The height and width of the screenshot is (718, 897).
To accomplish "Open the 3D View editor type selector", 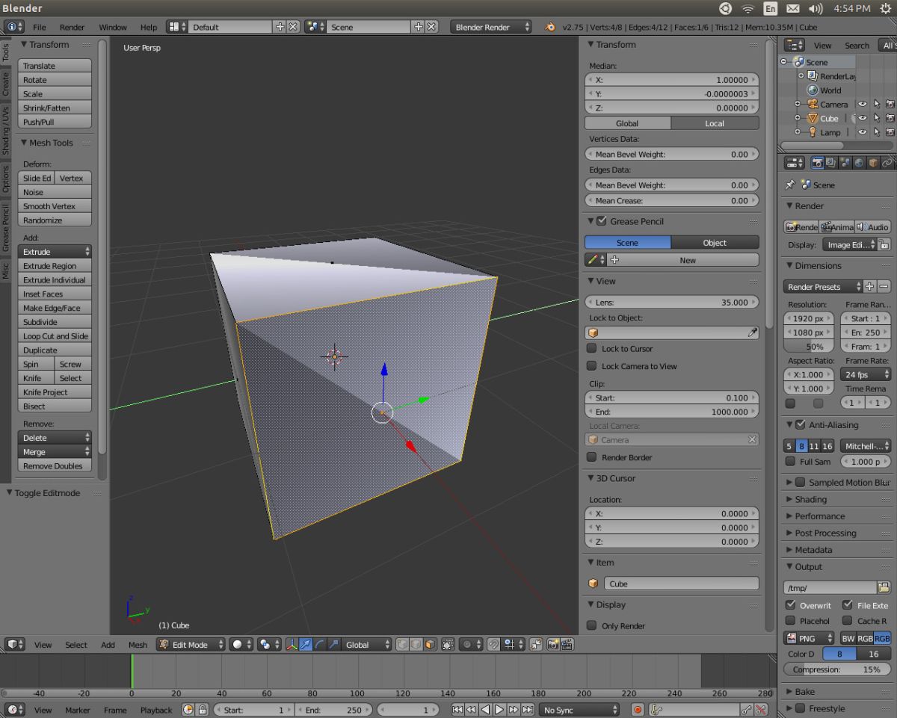I will pos(15,644).
